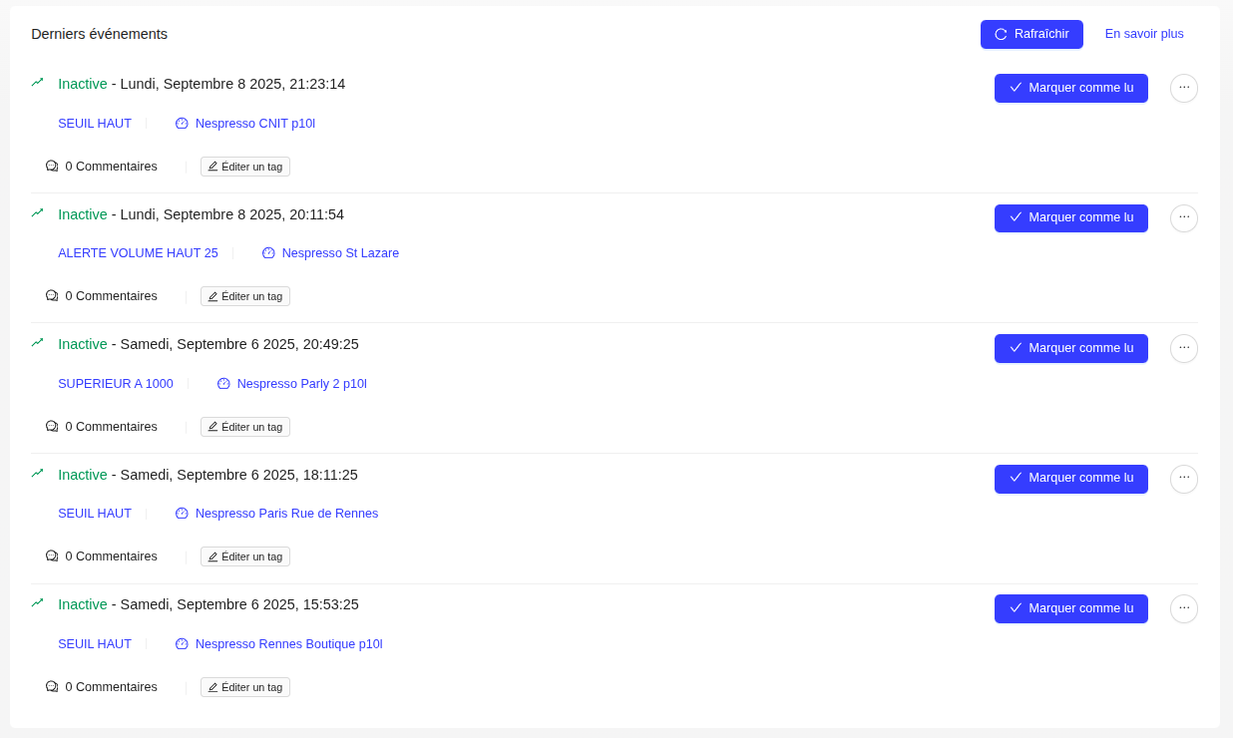This screenshot has height=738, width=1233.
Task: Click the green trend arrow beside the first event
Action: (37, 83)
